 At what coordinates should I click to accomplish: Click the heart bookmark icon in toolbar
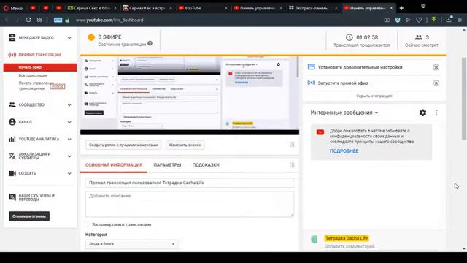point(419,20)
